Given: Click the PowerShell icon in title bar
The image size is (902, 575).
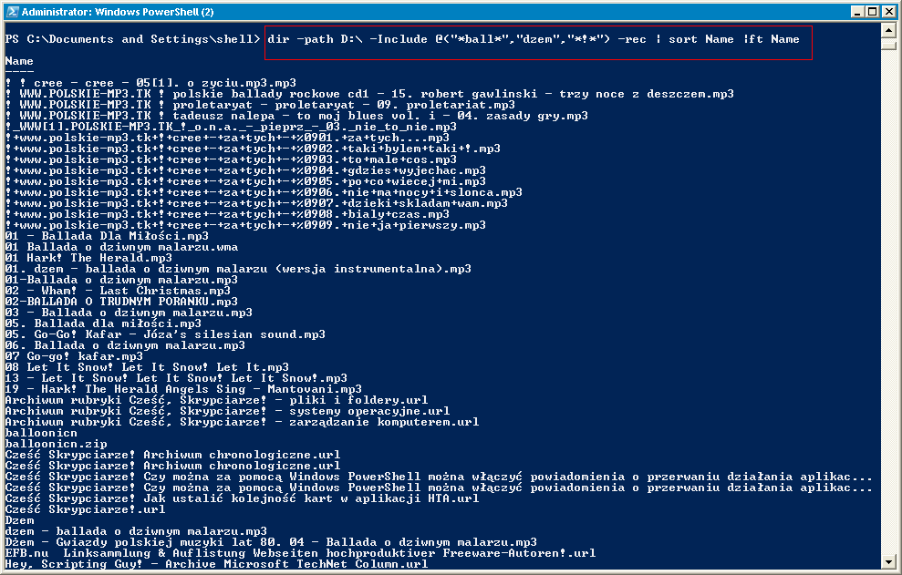Looking at the screenshot, I should coord(12,12).
